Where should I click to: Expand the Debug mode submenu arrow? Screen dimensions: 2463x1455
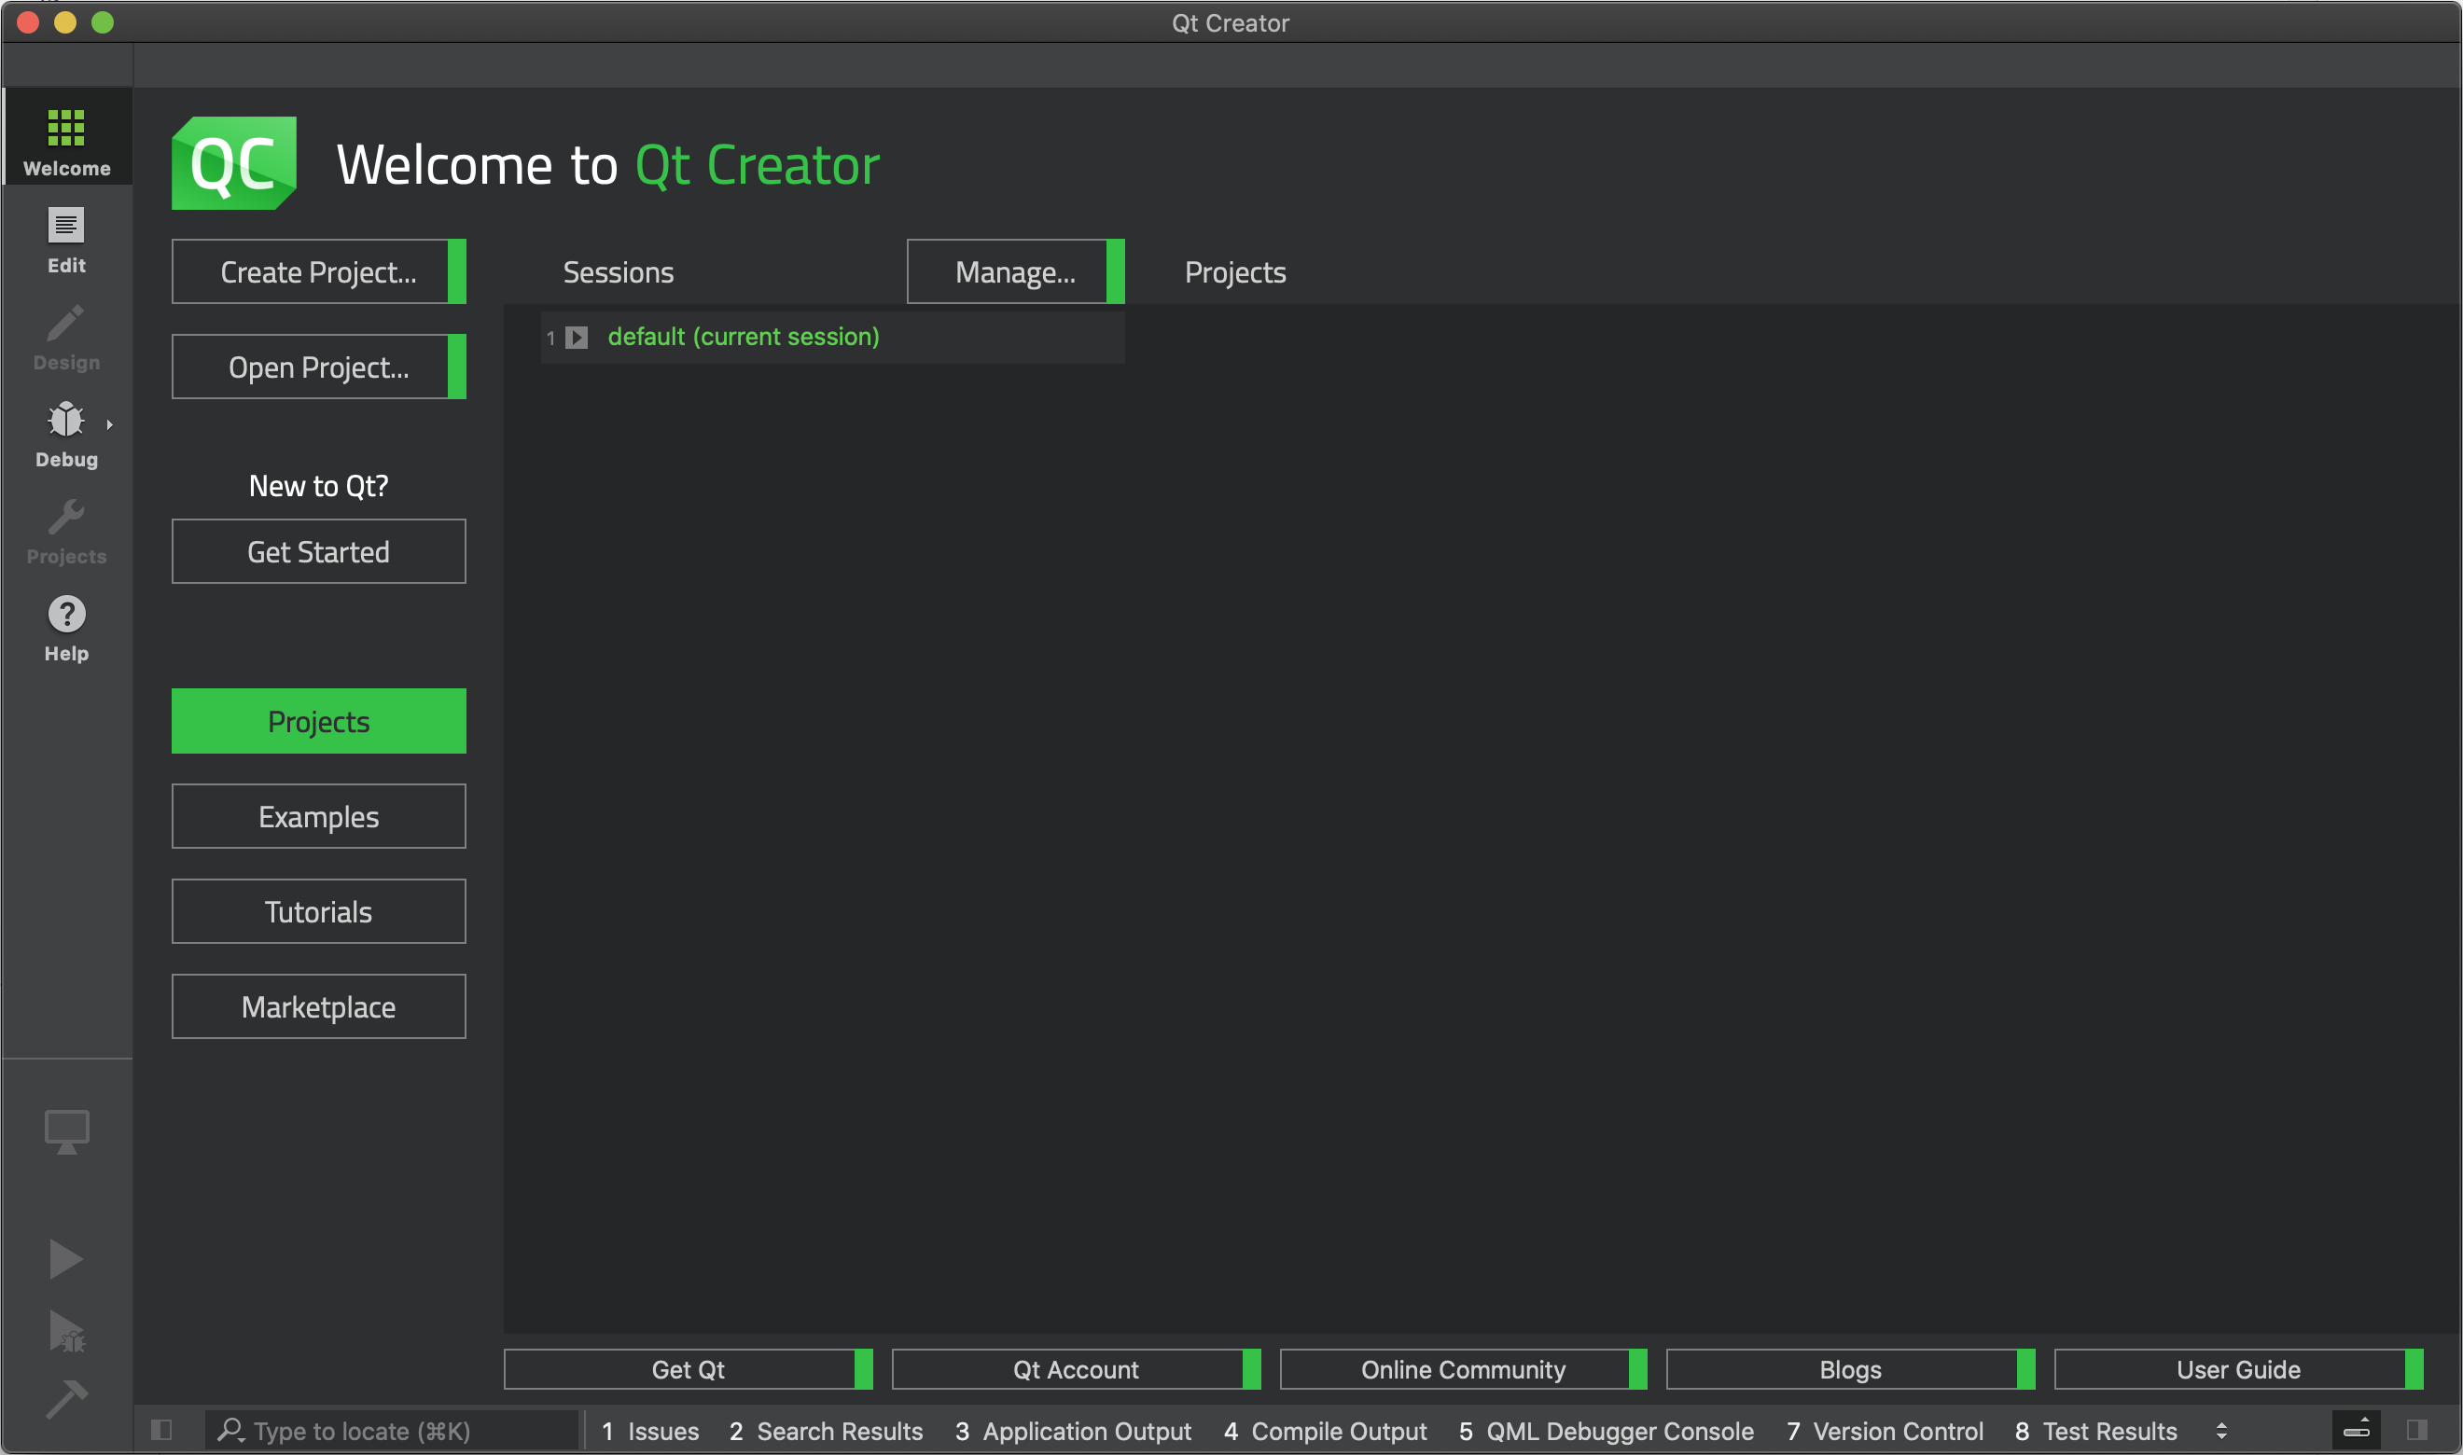tap(110, 424)
